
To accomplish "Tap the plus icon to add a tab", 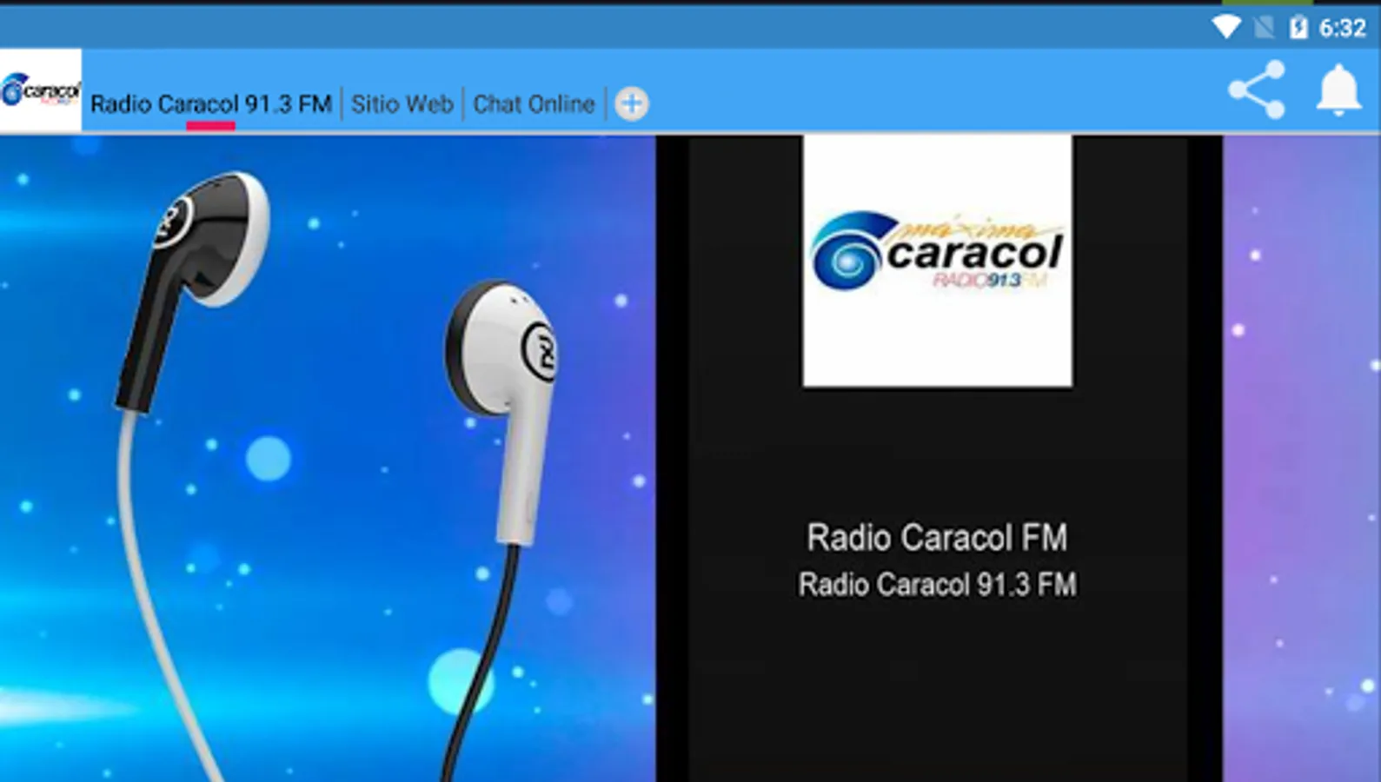I will pyautogui.click(x=632, y=104).
